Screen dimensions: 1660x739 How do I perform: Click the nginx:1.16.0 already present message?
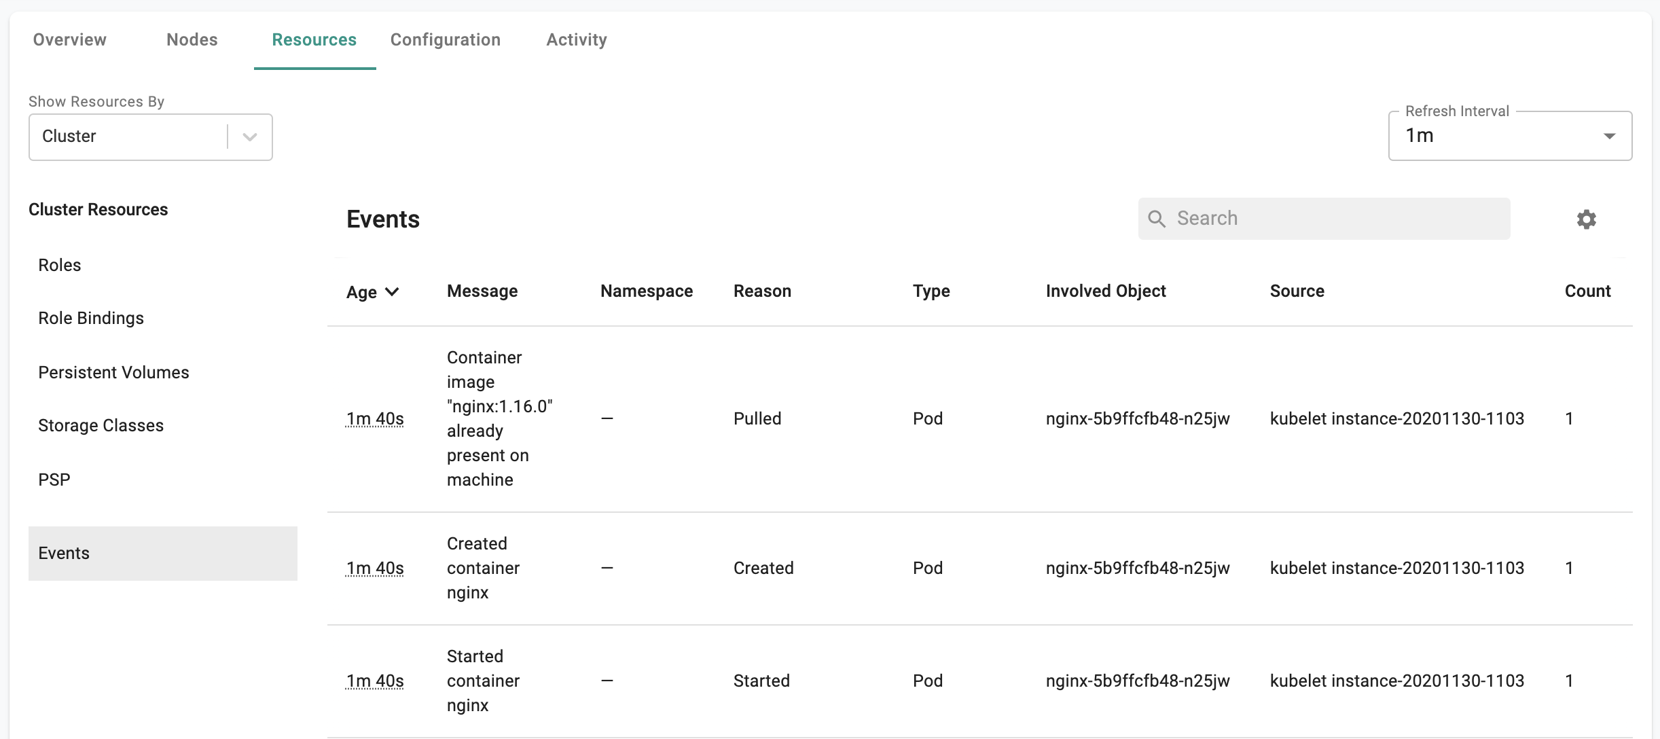(500, 418)
